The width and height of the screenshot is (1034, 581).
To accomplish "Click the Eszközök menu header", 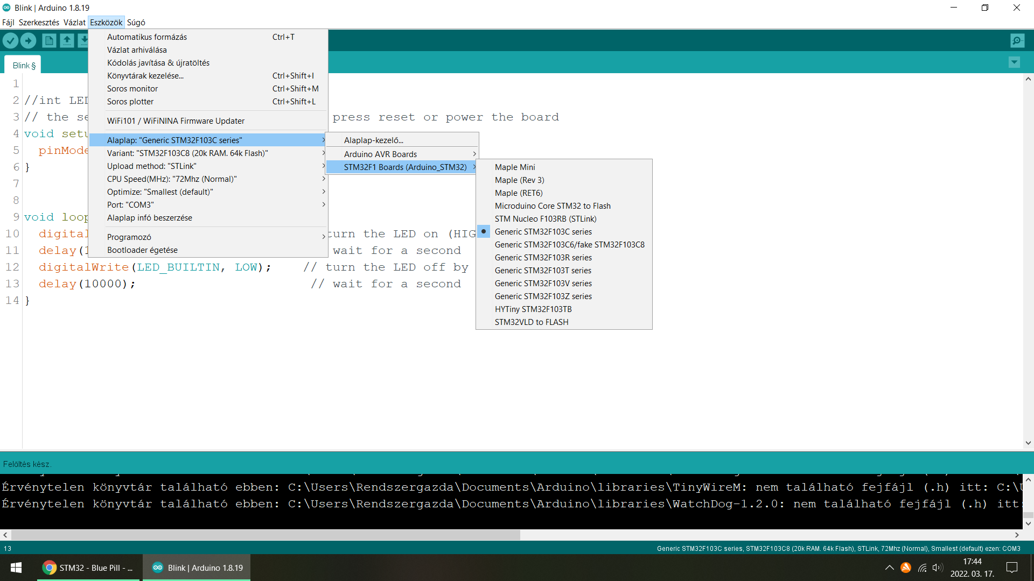I will [x=106, y=23].
